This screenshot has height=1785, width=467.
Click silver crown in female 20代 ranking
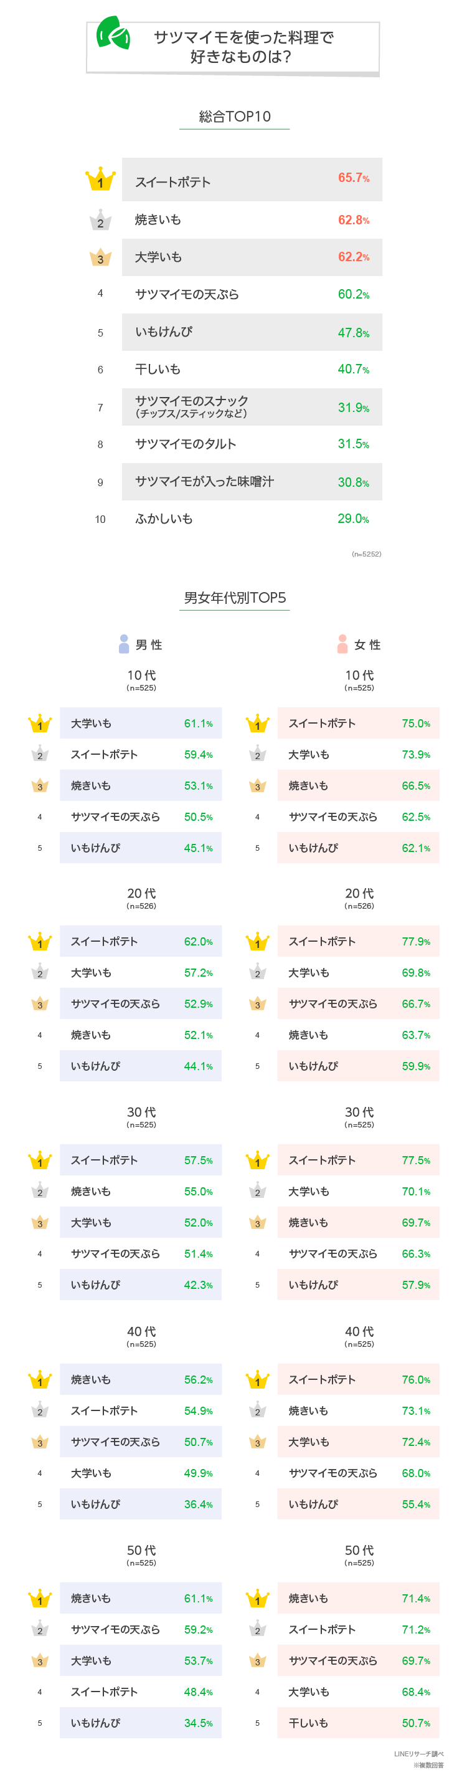pyautogui.click(x=257, y=972)
